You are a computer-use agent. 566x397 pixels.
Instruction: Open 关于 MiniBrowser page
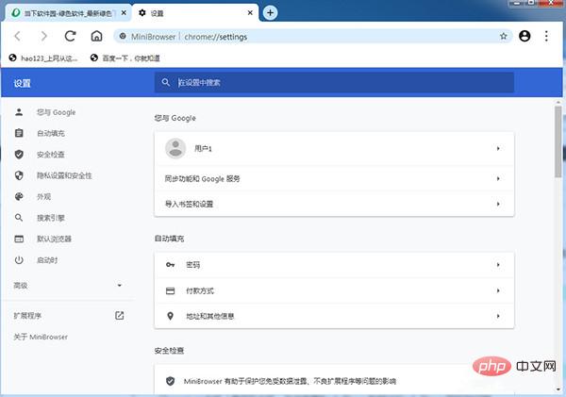41,337
